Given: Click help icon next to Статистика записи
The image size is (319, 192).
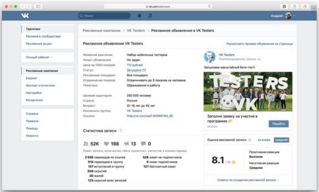Looking at the screenshot, I should 120,130.
